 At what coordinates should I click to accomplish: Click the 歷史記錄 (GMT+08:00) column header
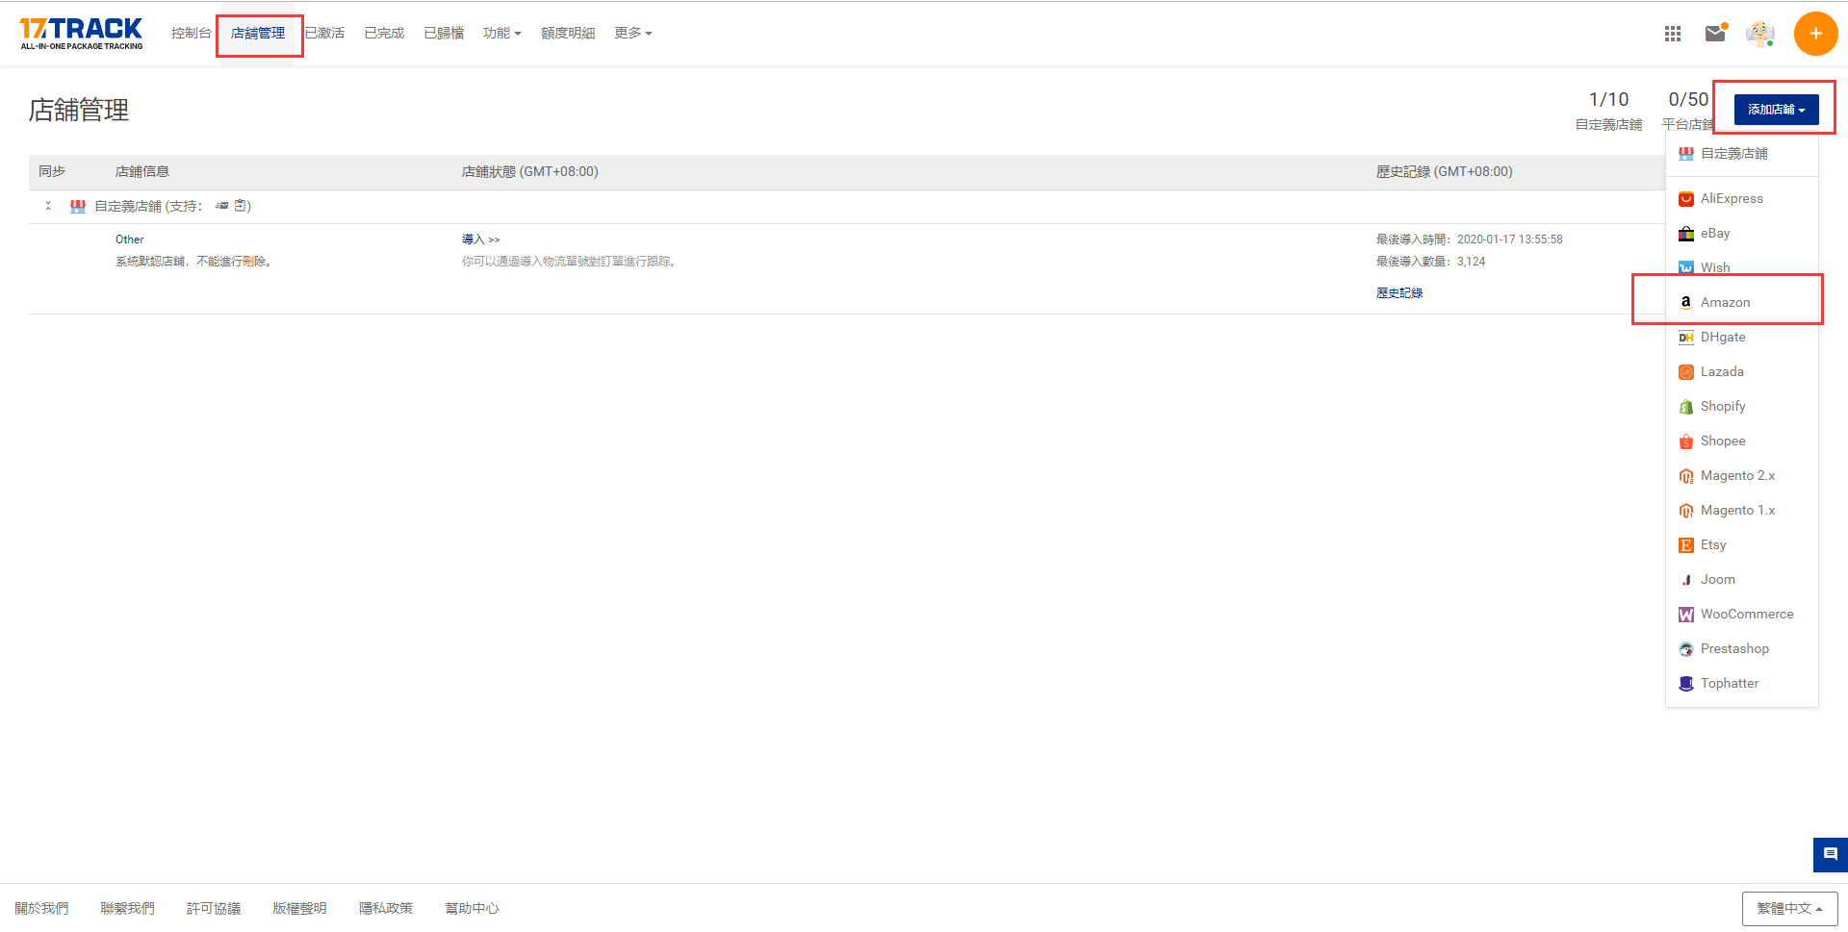[1444, 171]
